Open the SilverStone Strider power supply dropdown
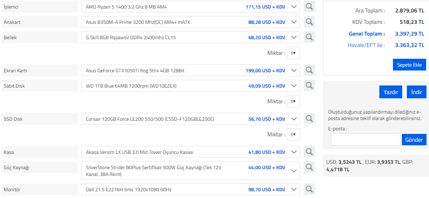 pyautogui.click(x=191, y=171)
